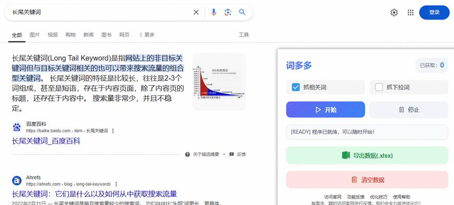Start voice search with the microphone icon
Image resolution: width=454 pixels, height=205 pixels.
[214, 12]
